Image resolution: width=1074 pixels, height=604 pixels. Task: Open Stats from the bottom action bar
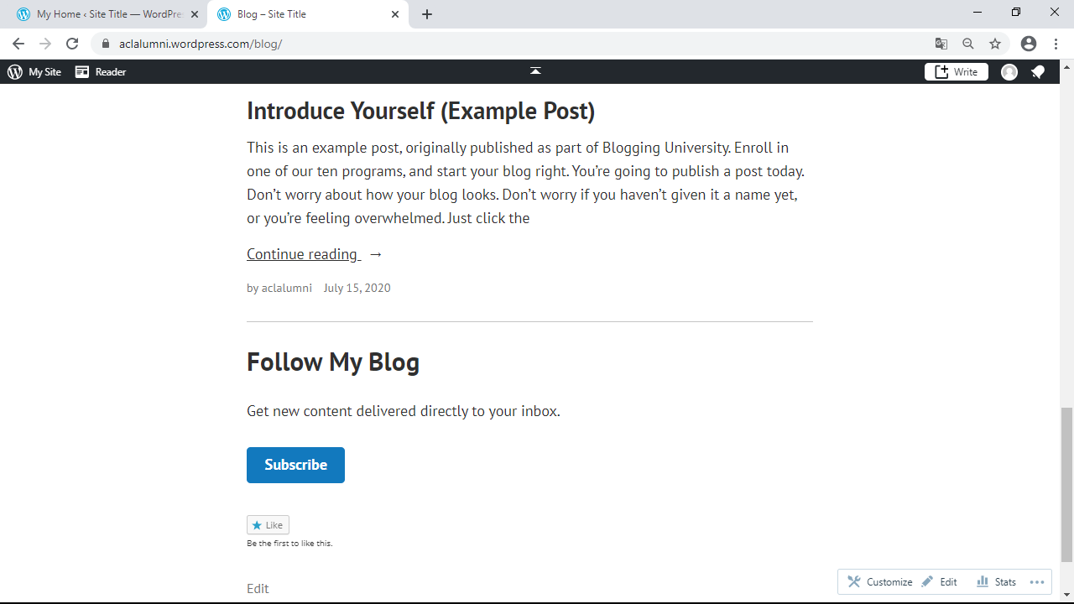997,582
